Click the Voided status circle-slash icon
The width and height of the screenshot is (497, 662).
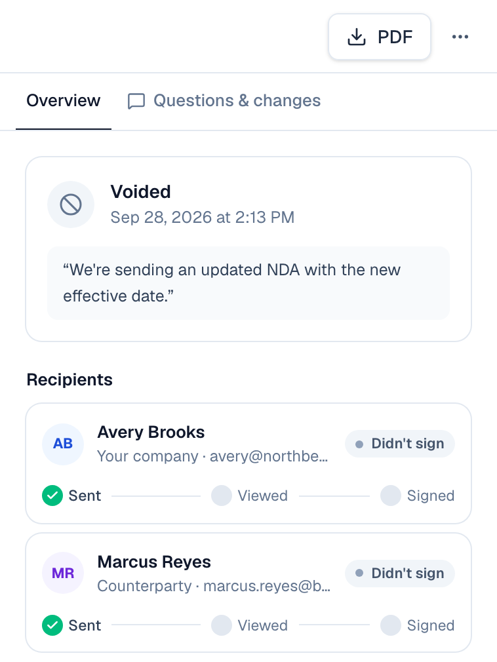[x=71, y=204]
